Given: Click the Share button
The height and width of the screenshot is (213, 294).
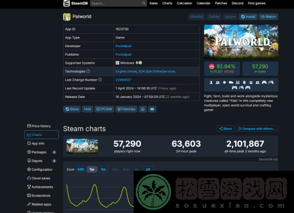Looking at the screenshot, I should coord(226,128).
